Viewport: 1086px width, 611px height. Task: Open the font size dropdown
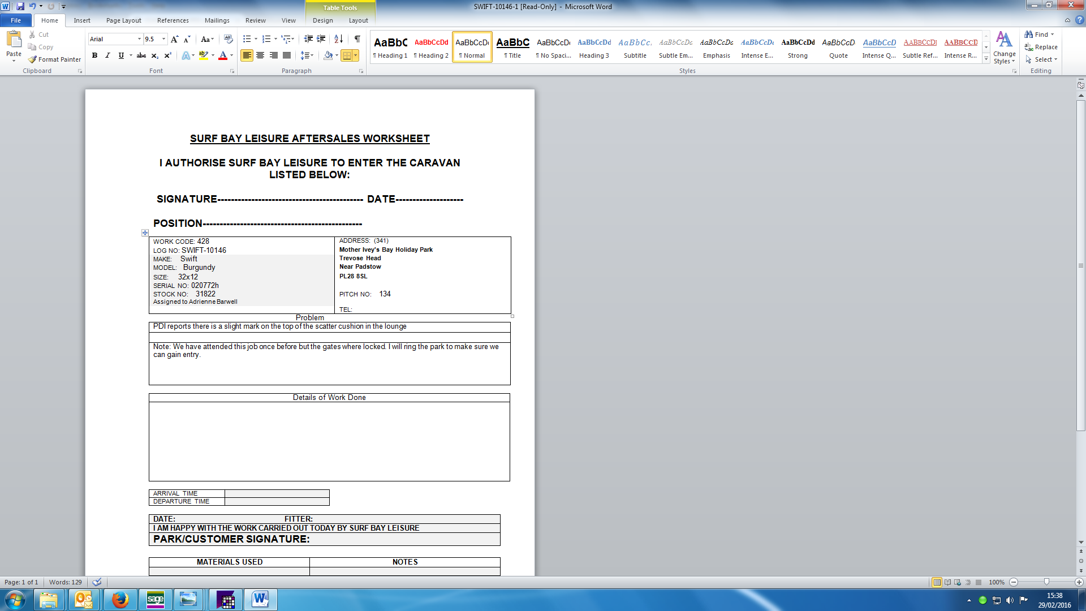(164, 39)
